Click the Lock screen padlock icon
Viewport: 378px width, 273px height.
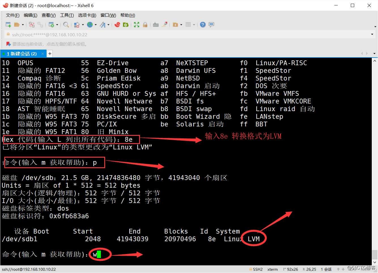coord(145,25)
